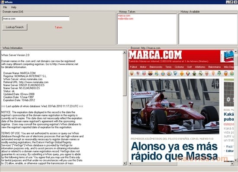Image resolution: width=238 pixels, height=172 pixels.
Task: Select the Málaga crest icon
Action: tap(175, 74)
